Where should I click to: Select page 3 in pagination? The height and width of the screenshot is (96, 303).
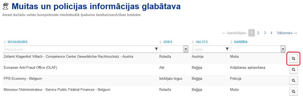pos(265,33)
